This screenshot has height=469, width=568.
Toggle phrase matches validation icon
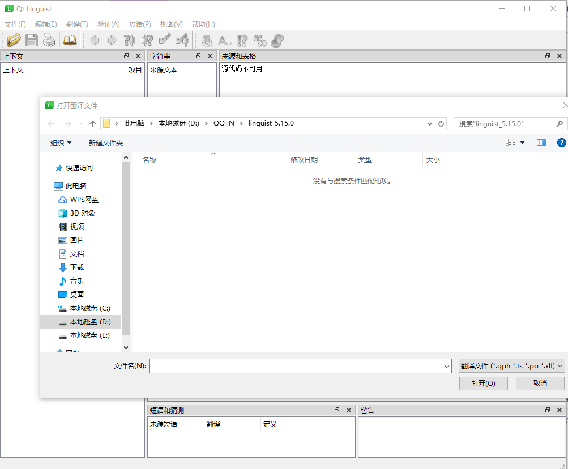tap(260, 41)
